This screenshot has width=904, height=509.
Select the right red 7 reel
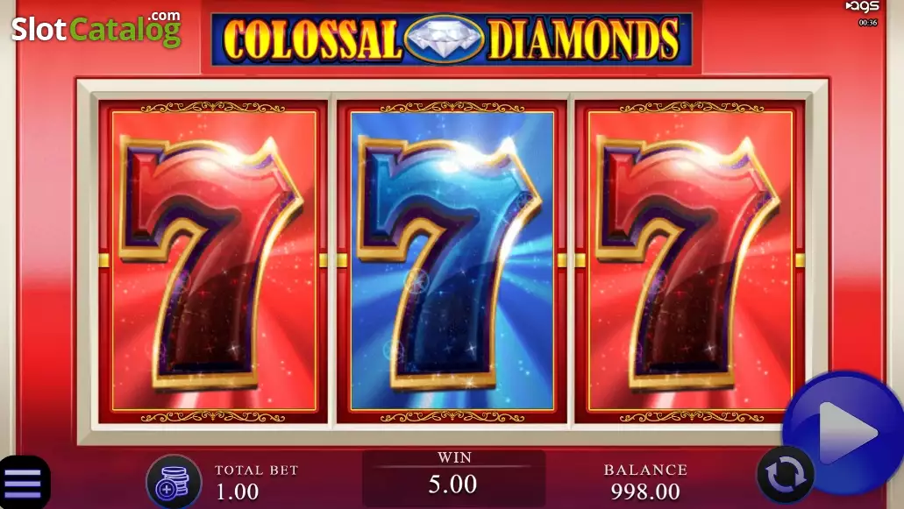pos(690,262)
